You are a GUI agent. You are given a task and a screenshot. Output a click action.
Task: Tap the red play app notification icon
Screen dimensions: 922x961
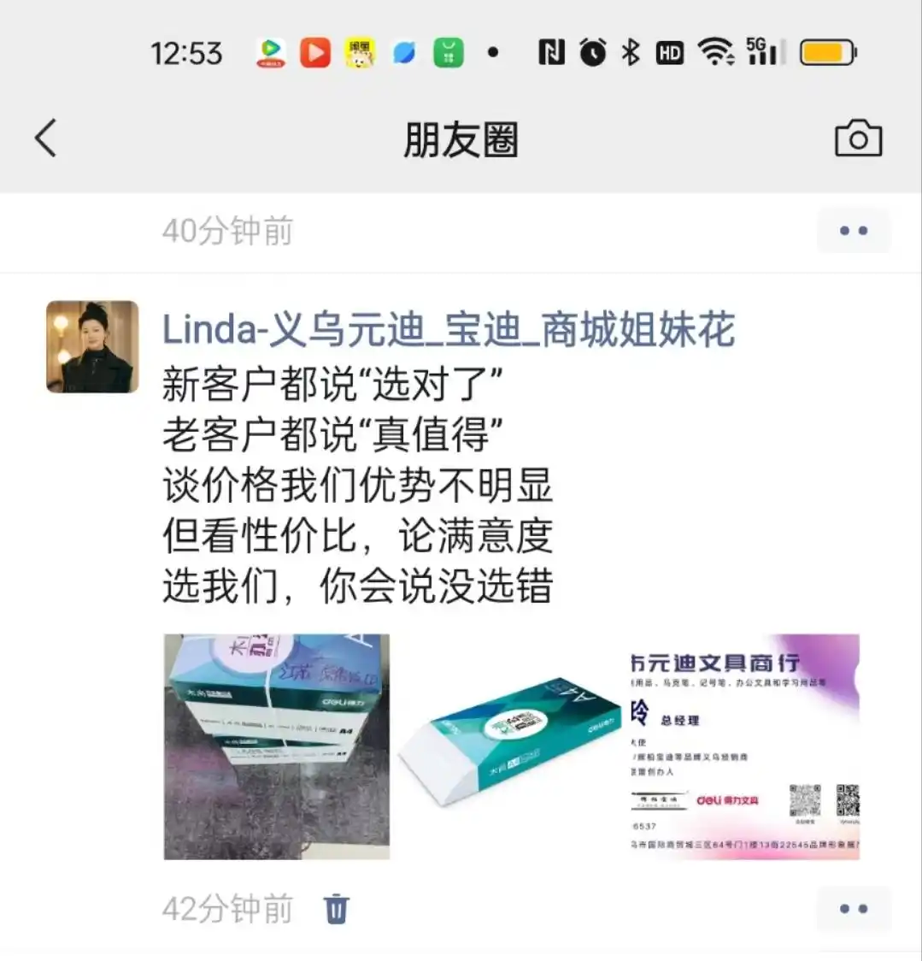tap(315, 52)
